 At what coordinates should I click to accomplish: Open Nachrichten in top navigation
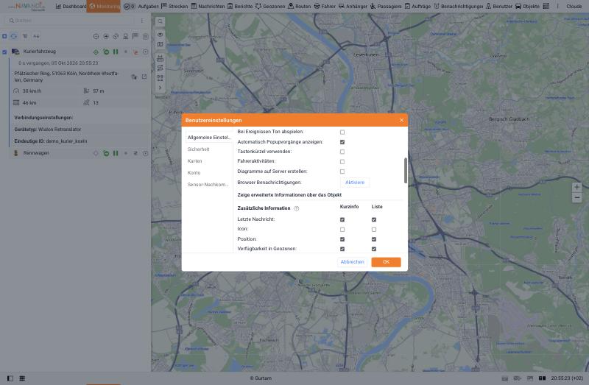pyautogui.click(x=208, y=6)
